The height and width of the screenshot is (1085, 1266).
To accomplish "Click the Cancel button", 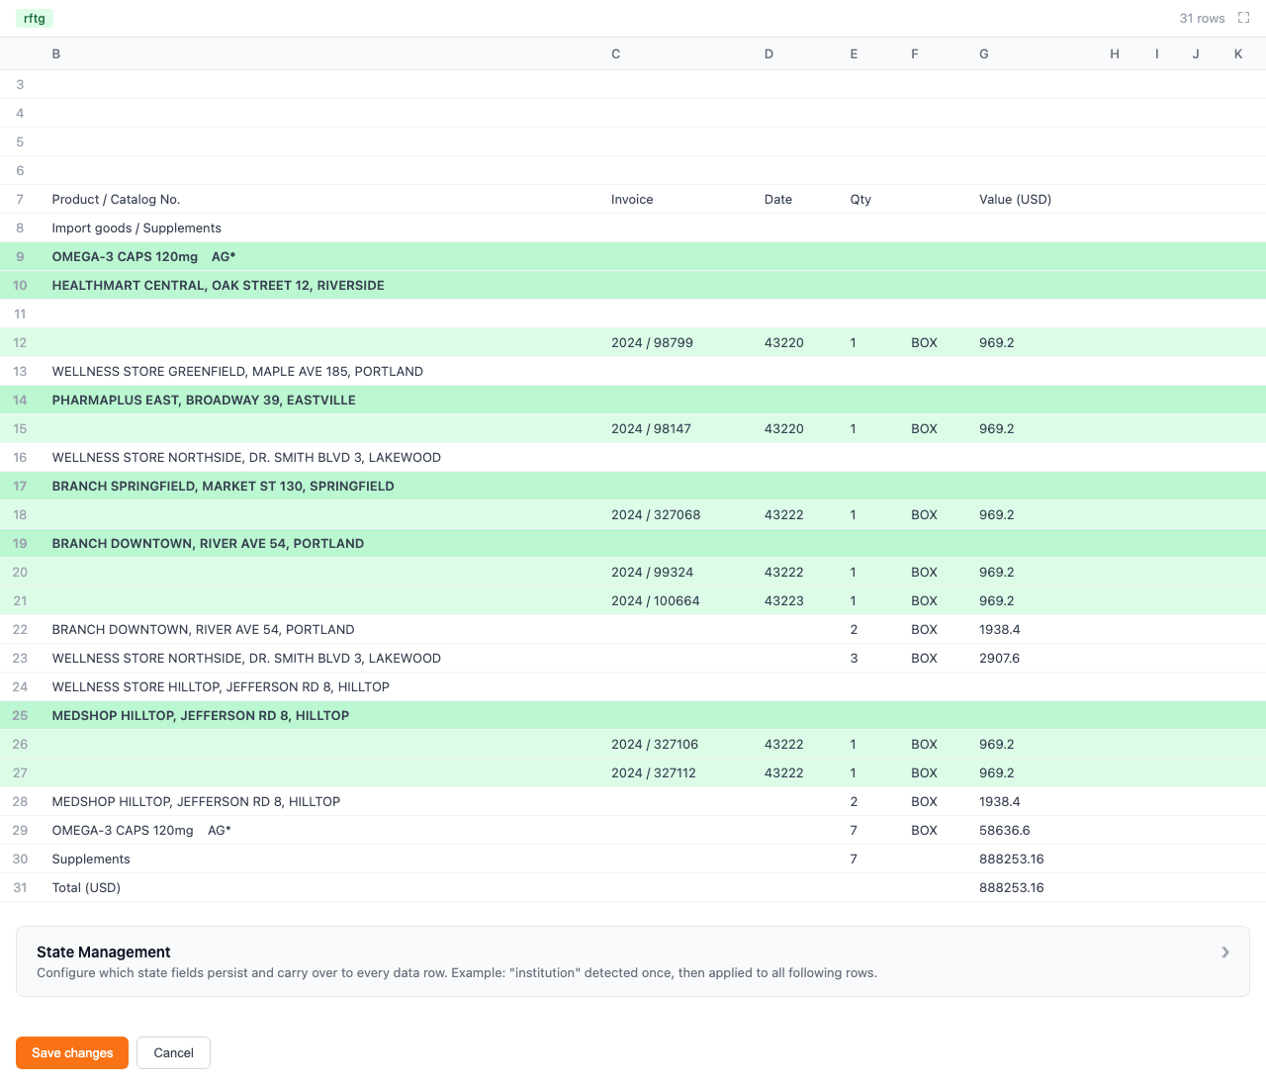I will point(173,1052).
